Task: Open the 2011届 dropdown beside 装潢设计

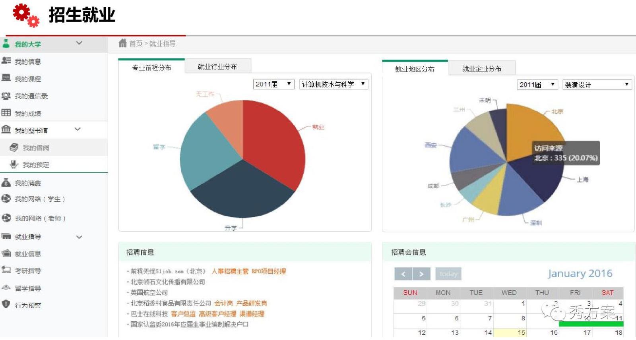Action: coord(537,85)
